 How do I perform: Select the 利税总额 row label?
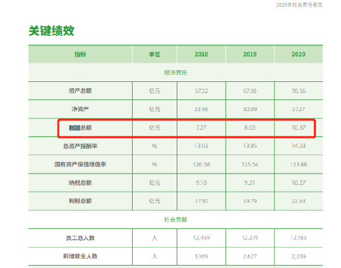coord(80,201)
